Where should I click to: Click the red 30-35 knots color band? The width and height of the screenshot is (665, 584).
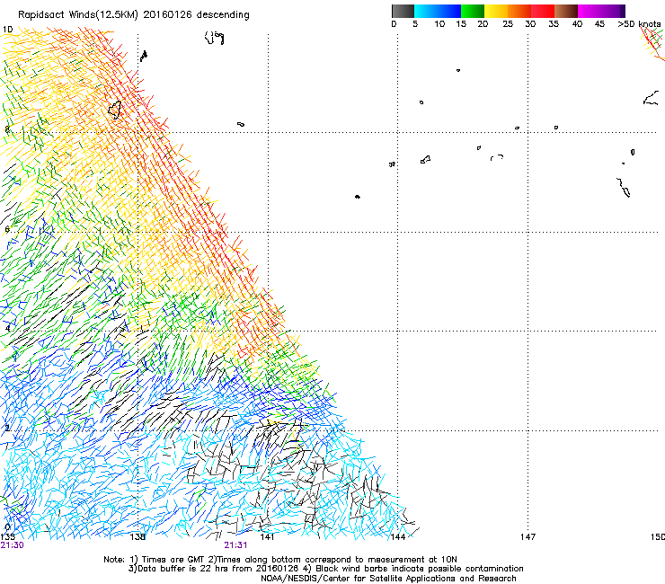point(543,11)
